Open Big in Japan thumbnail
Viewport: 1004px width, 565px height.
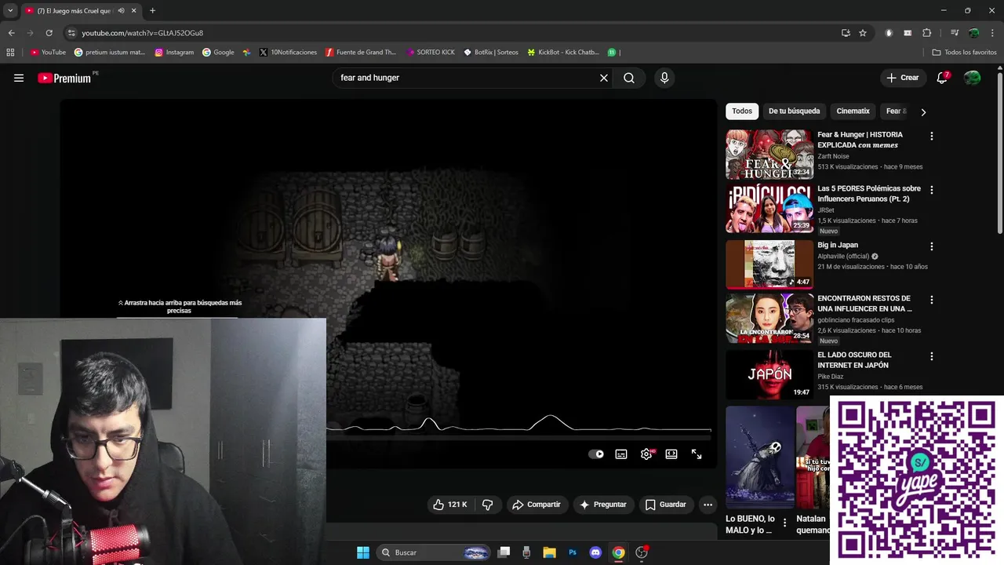[769, 264]
